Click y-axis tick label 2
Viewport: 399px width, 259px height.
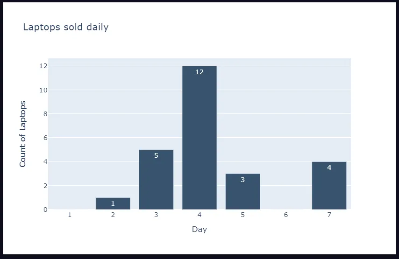(x=45, y=186)
